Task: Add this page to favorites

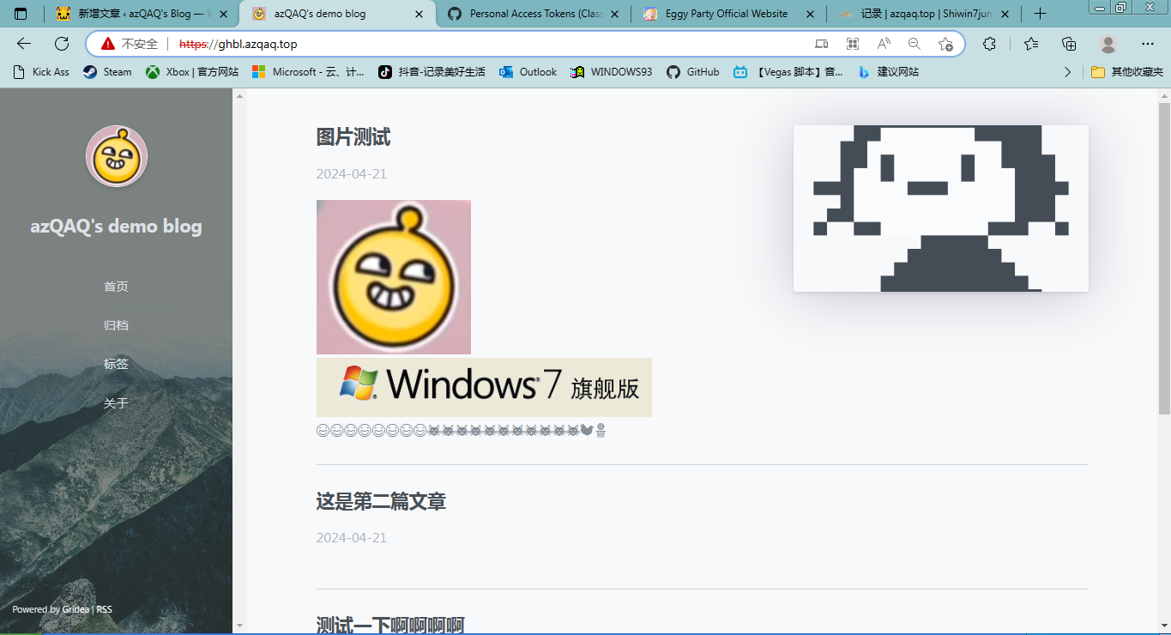Action: (945, 44)
